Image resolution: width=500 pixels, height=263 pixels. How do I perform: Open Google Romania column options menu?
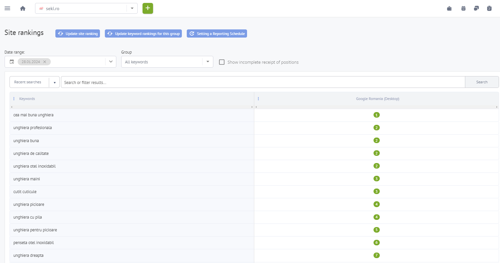coord(258,99)
